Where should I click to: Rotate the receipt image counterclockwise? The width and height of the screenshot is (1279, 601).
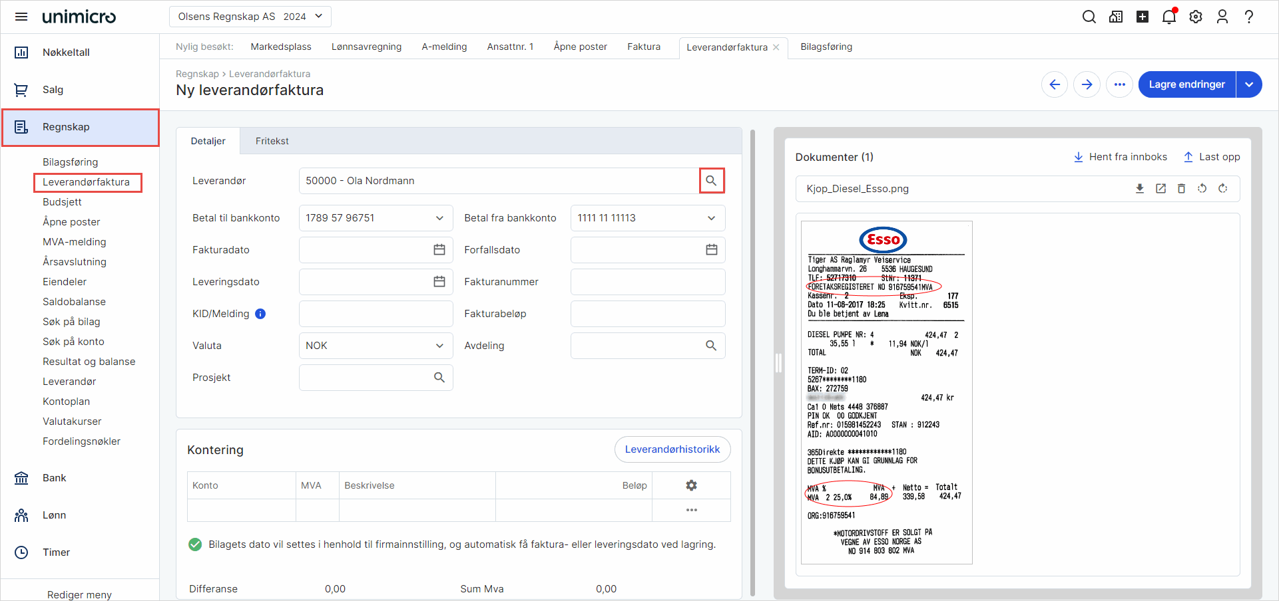click(1202, 188)
